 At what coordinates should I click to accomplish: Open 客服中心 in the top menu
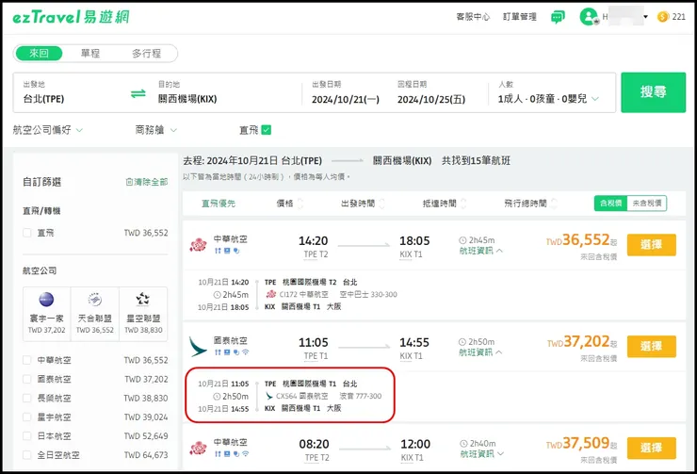473,17
